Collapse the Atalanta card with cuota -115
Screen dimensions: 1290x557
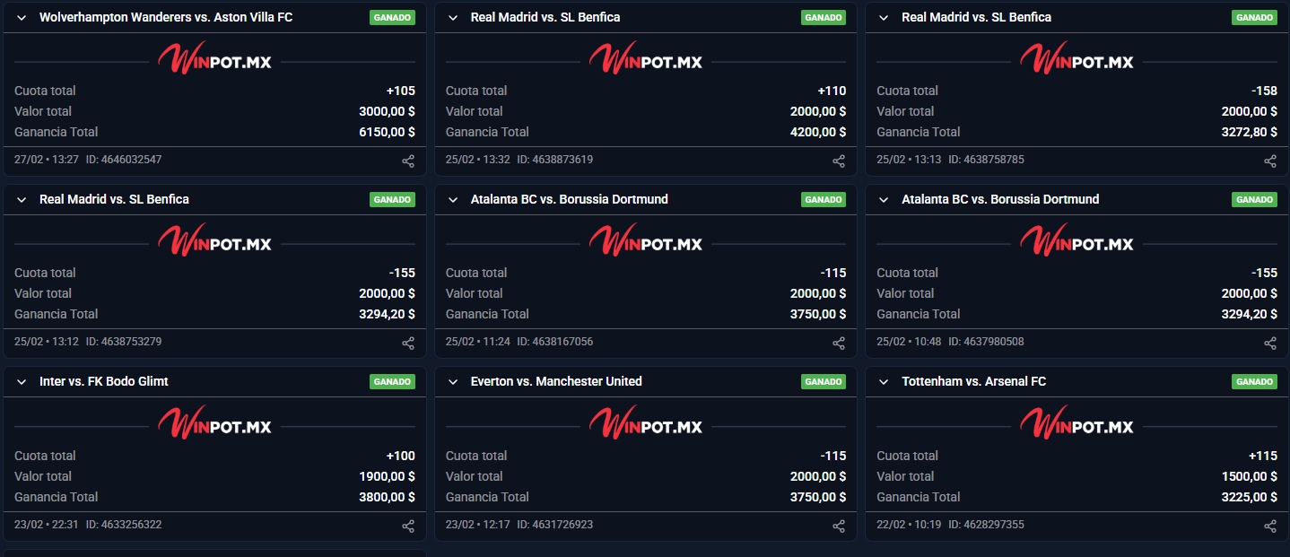(452, 200)
